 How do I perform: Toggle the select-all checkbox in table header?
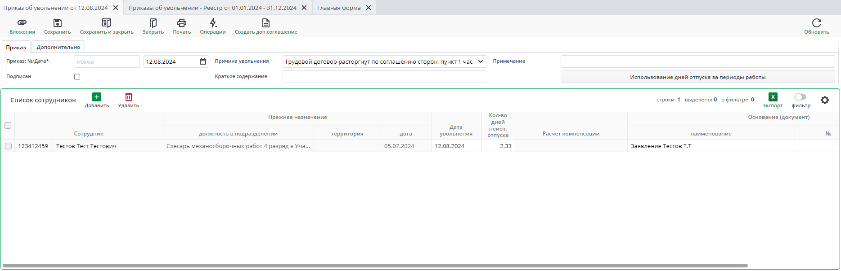(8, 126)
